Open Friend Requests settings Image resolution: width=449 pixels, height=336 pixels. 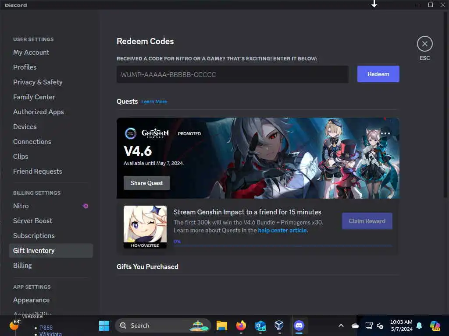tap(38, 171)
